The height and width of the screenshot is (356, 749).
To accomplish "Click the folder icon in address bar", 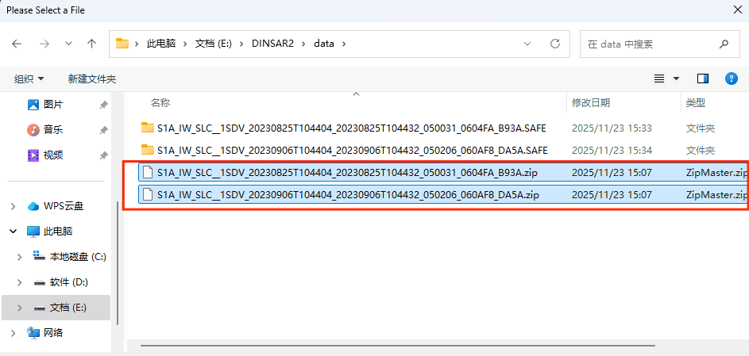I will [x=122, y=44].
